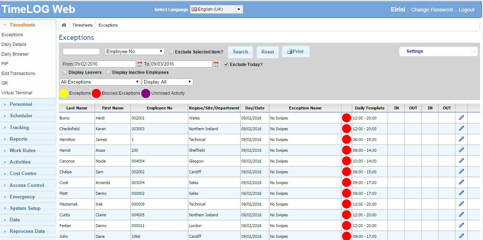Screen dimensions: 483x240
Task: Click the search text input field
Action: [x=81, y=52]
